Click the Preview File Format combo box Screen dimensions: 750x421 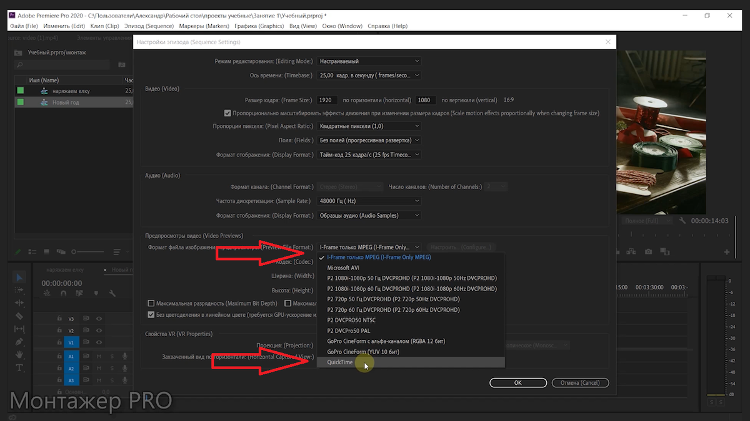click(369, 247)
